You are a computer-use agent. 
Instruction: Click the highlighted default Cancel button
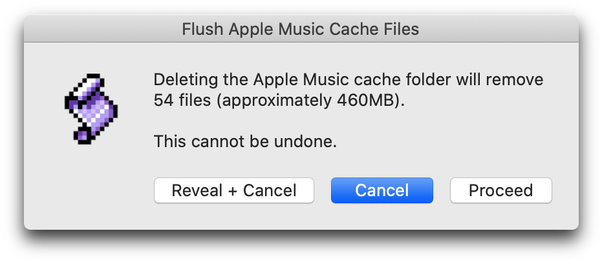click(382, 190)
